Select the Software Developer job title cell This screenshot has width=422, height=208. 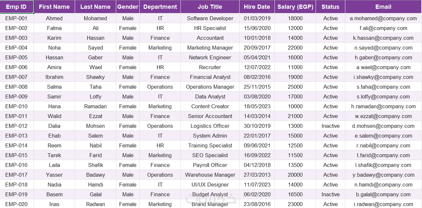(210, 18)
